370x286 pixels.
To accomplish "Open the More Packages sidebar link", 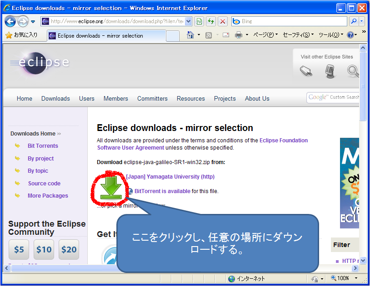I will 48,196.
